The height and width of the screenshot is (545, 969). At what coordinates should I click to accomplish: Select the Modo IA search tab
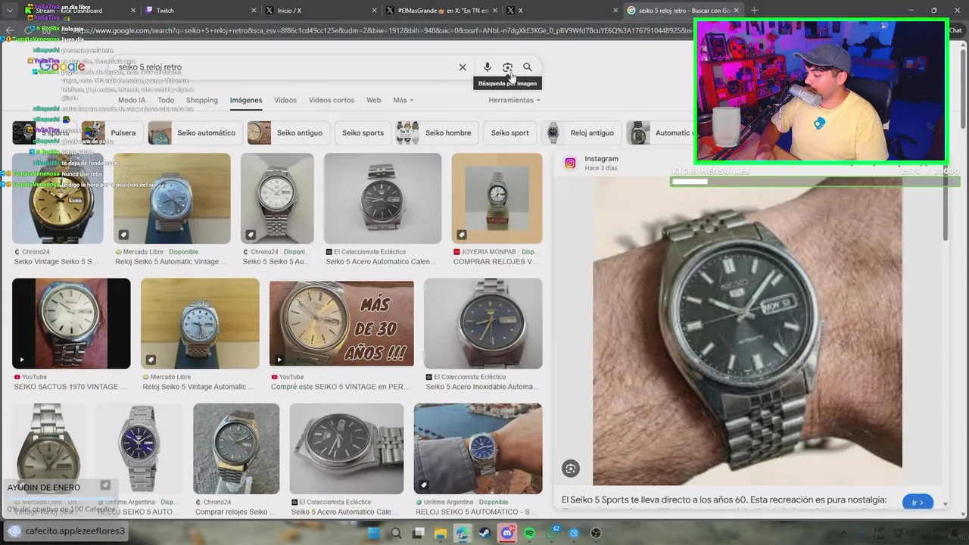(132, 100)
